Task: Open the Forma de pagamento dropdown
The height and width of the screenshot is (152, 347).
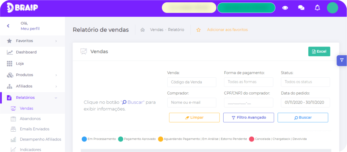Action: tap(248, 82)
